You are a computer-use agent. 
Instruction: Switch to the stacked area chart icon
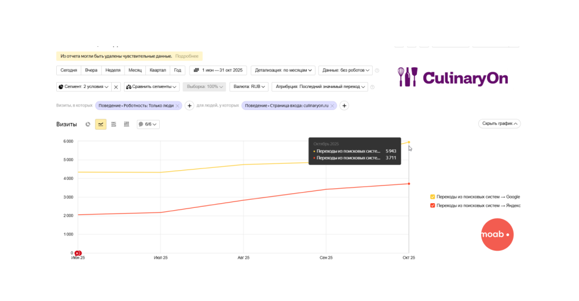pyautogui.click(x=113, y=124)
